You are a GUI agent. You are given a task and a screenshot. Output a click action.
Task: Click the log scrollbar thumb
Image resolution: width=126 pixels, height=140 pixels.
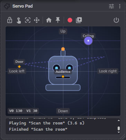tap(119, 129)
